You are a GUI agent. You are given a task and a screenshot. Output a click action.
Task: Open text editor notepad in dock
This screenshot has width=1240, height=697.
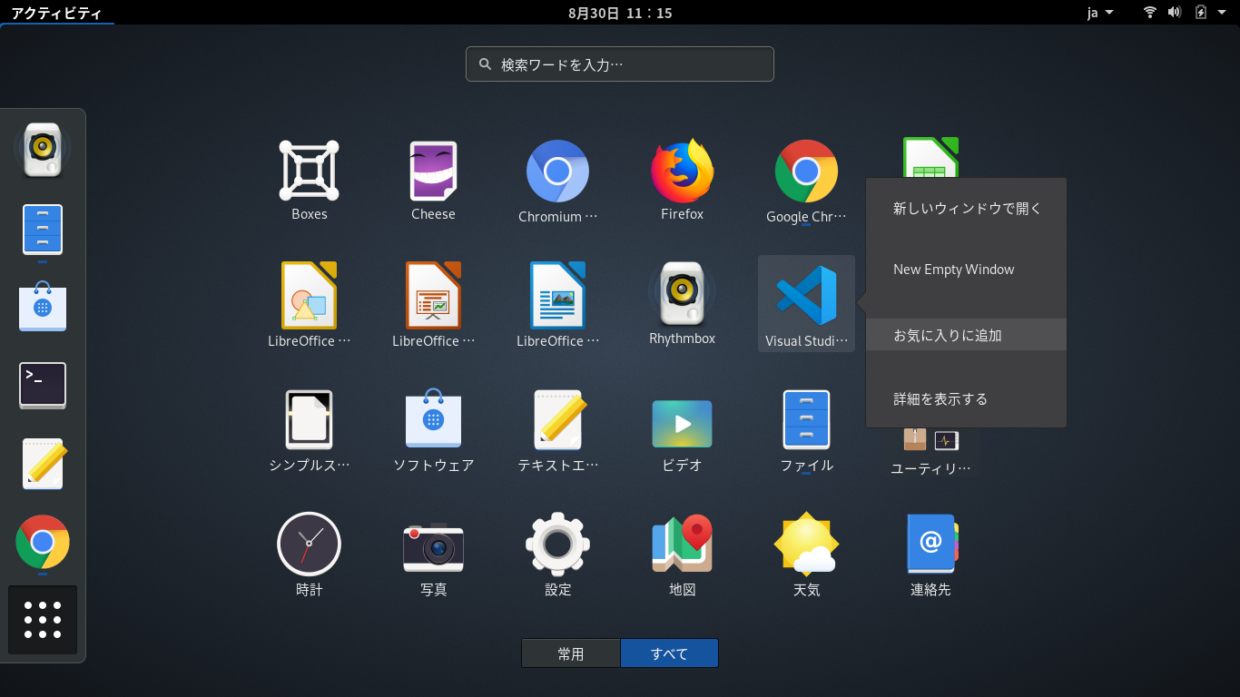click(x=43, y=463)
